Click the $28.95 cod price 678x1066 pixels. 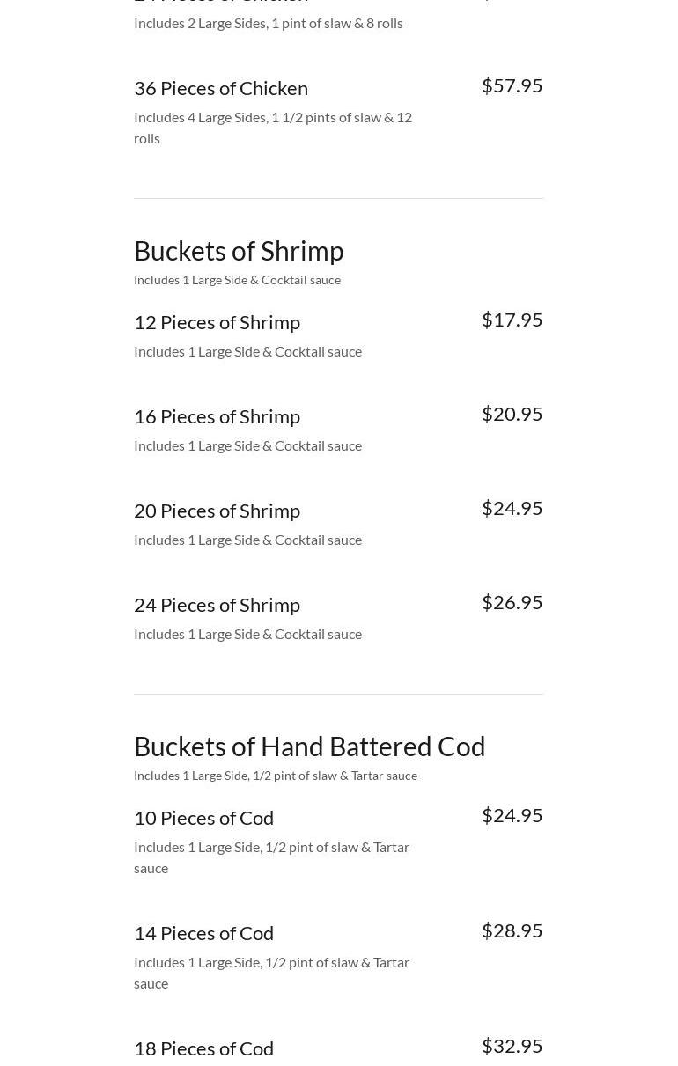tap(512, 930)
